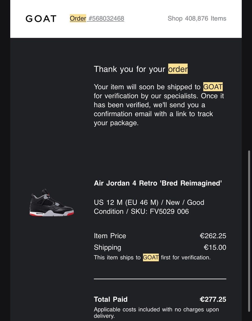Viewport: 252px width, 321px height.
Task: Click the €15.00 shipping amount
Action: (215, 247)
